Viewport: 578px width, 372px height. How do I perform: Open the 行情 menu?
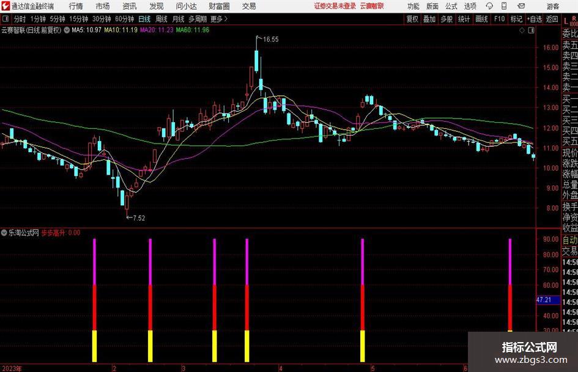[76, 6]
